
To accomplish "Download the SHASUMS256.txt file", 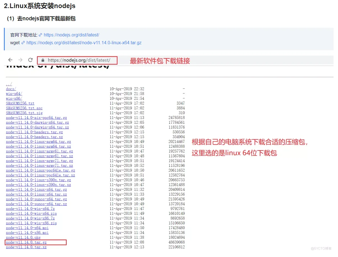I will (x=20, y=103).
